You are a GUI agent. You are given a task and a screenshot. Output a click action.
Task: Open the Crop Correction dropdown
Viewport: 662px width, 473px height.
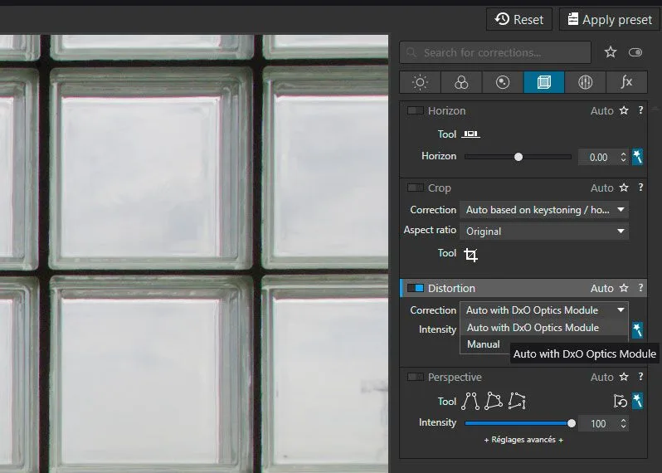pos(544,210)
